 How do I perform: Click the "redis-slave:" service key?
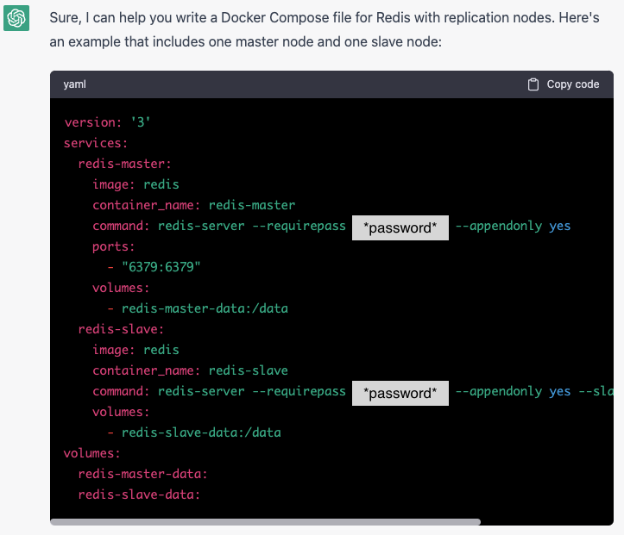(x=121, y=329)
